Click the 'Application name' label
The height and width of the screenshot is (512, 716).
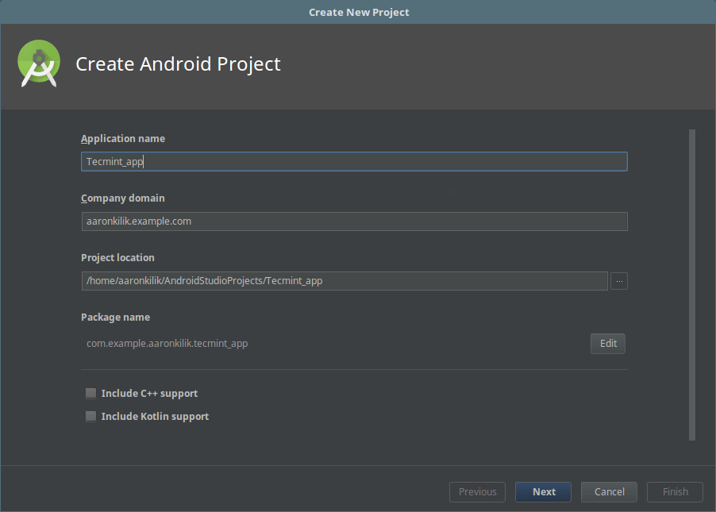click(x=123, y=139)
